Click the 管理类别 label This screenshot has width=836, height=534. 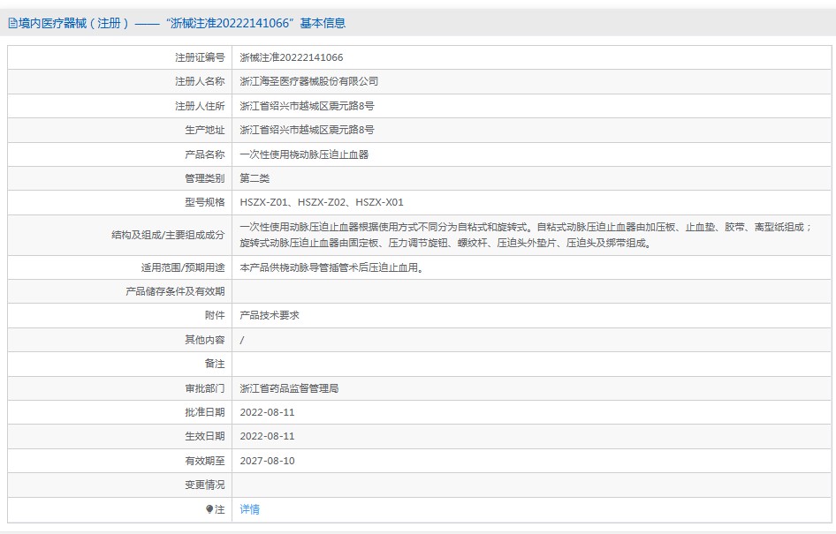coord(205,178)
